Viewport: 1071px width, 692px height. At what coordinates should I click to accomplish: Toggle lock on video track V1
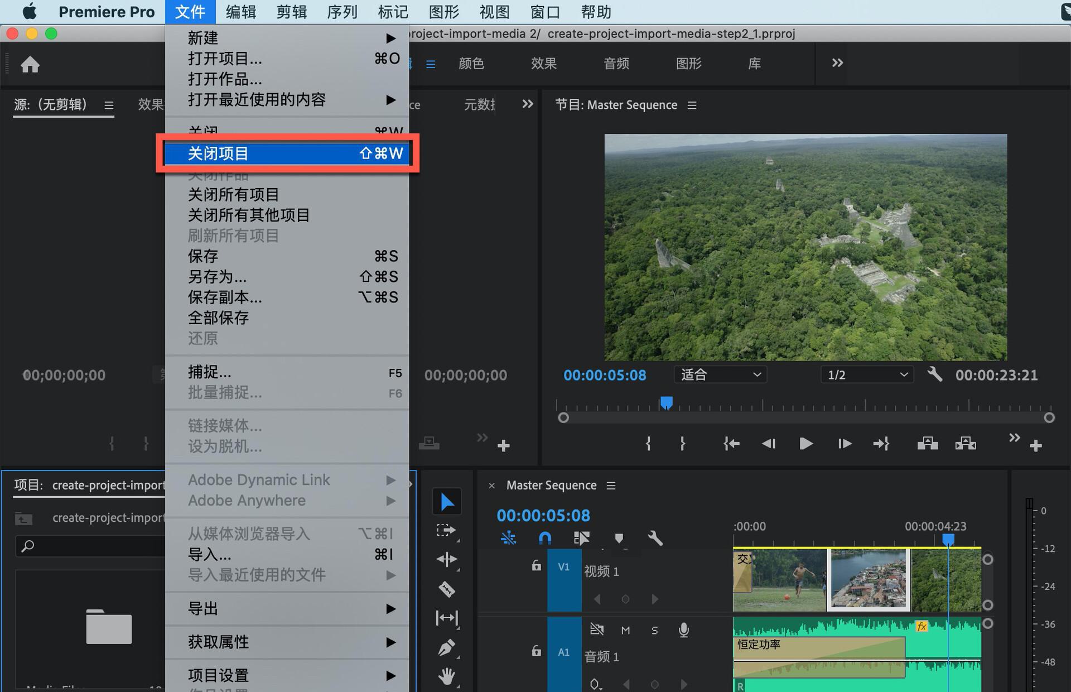536,565
